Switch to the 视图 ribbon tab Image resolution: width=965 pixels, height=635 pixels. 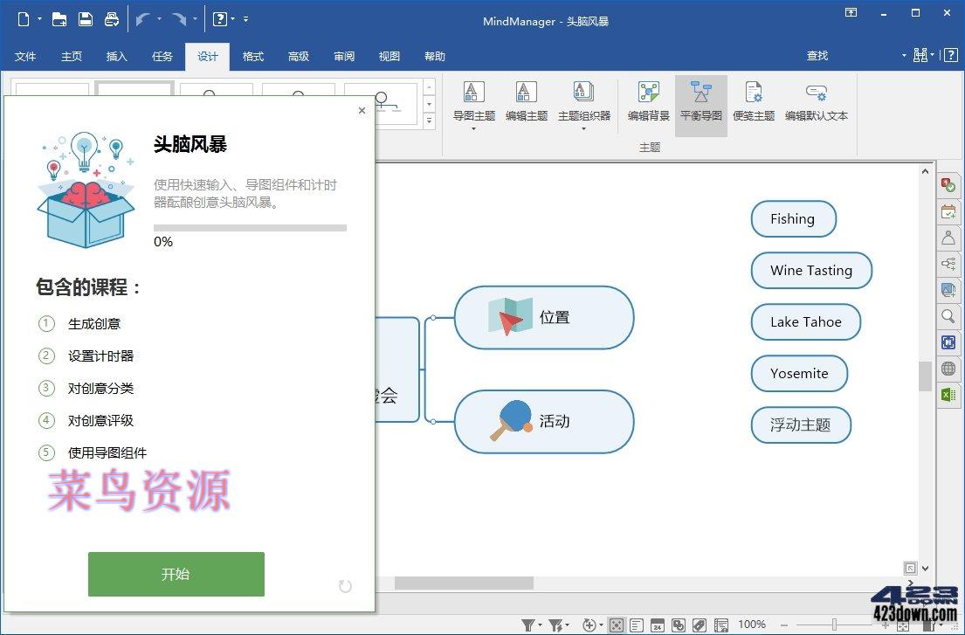coord(389,56)
